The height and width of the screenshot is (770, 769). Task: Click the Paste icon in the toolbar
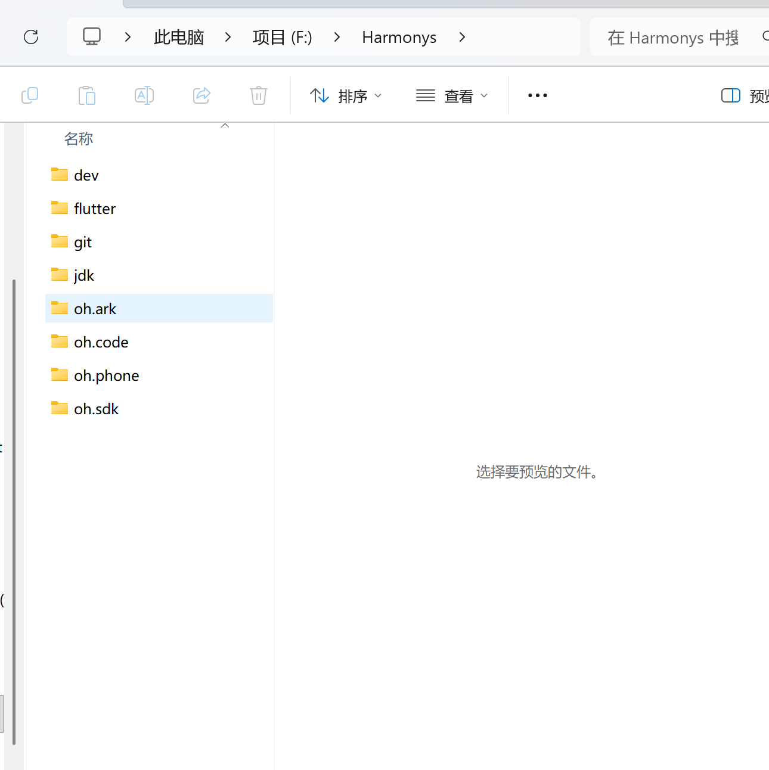[87, 95]
